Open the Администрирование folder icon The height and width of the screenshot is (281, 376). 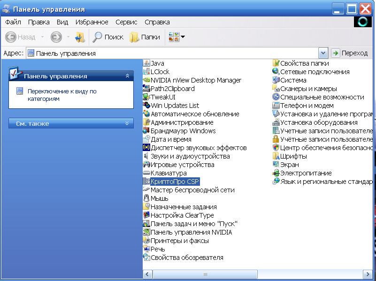click(146, 122)
